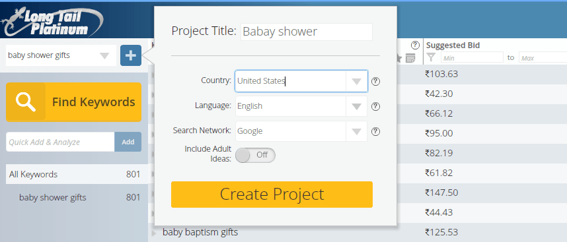Click the Long Tail Platinum logo
Screen dimensions: 567x242
[52, 21]
